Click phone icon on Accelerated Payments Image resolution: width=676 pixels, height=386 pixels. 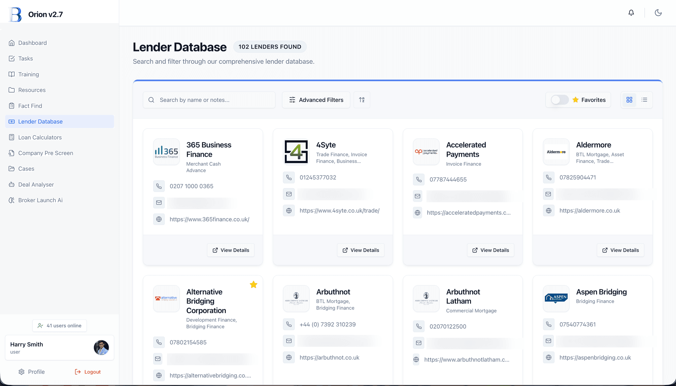(x=419, y=179)
